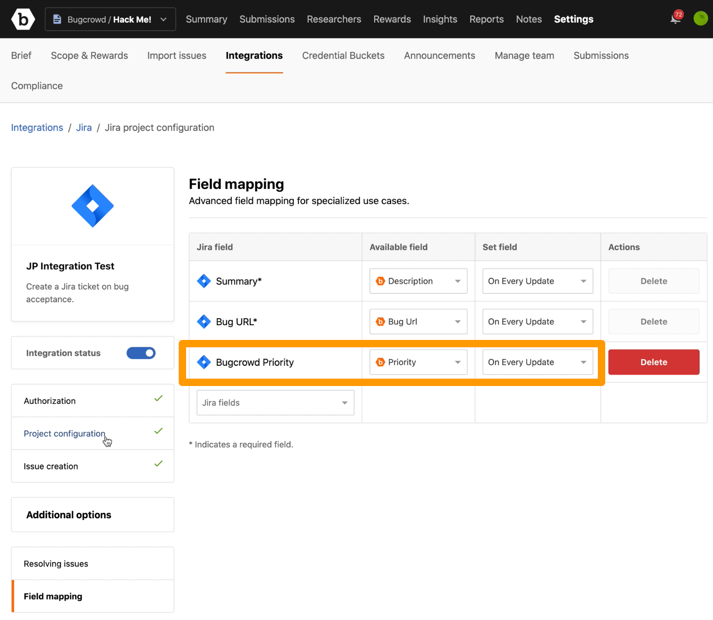Open the Set field dropdown for Summary
713x620 pixels.
pos(537,281)
